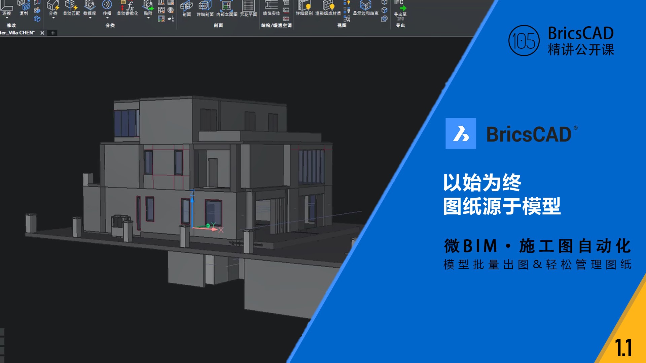Expand the 传播 dropdown arrow
The image size is (646, 363).
(107, 18)
